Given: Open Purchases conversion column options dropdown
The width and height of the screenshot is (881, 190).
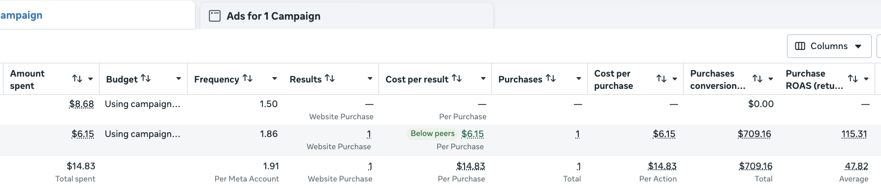Looking at the screenshot, I should click(x=771, y=79).
